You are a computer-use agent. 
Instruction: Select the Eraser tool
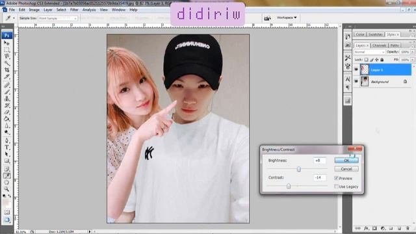6,112
